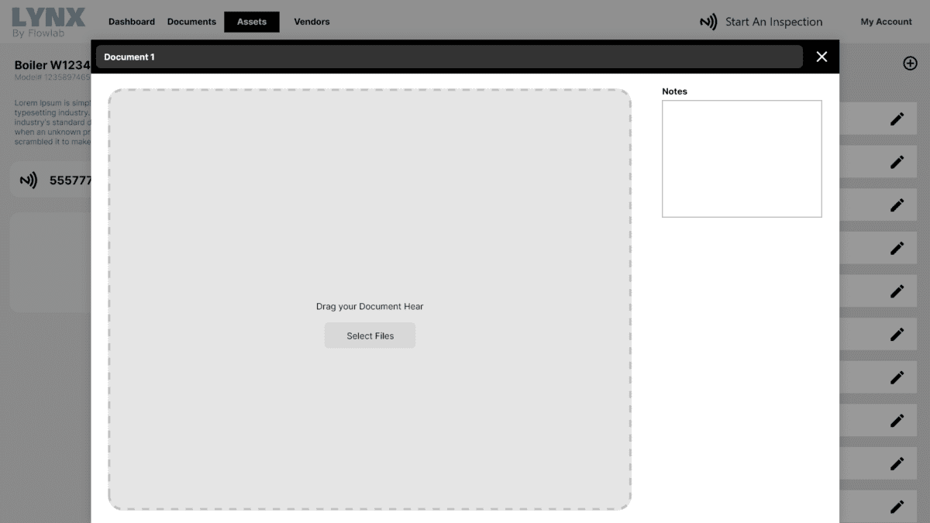Navigate to the Vendors section
The width and height of the screenshot is (930, 523).
point(312,22)
